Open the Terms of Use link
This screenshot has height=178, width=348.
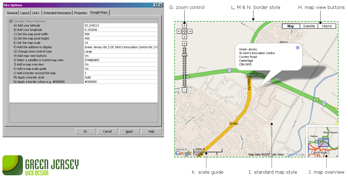(296, 155)
